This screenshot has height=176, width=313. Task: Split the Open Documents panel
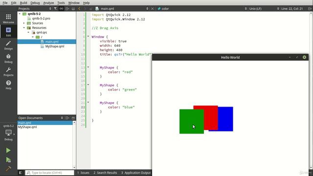tap(67, 118)
